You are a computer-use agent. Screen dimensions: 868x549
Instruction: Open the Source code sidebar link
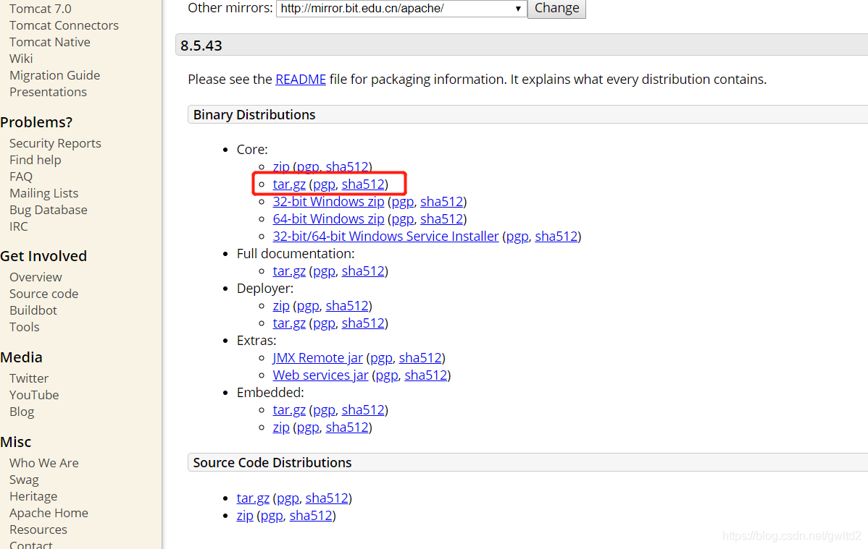[x=43, y=294]
